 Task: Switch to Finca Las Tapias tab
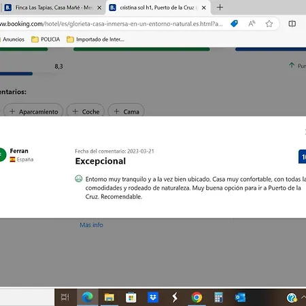point(52,7)
